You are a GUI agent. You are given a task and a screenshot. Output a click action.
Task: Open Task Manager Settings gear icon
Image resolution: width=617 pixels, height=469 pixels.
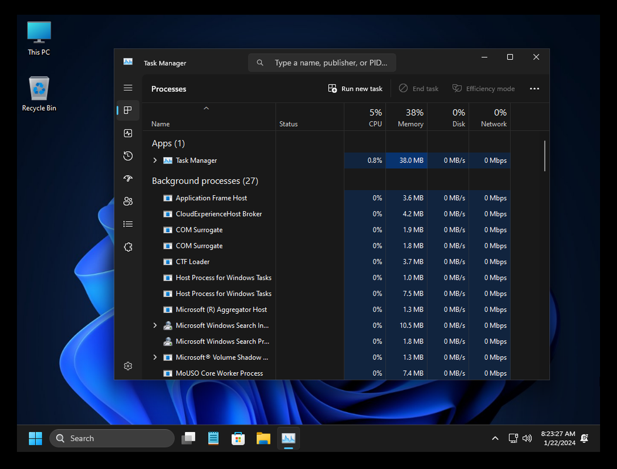pyautogui.click(x=128, y=366)
